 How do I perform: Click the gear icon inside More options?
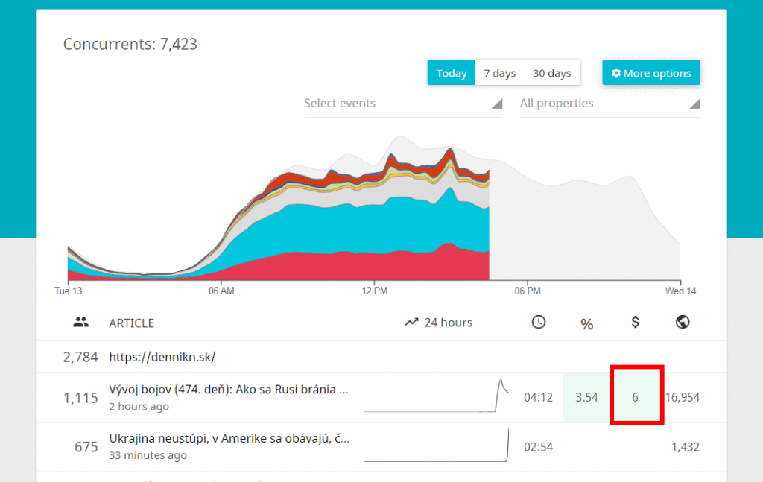tap(616, 72)
